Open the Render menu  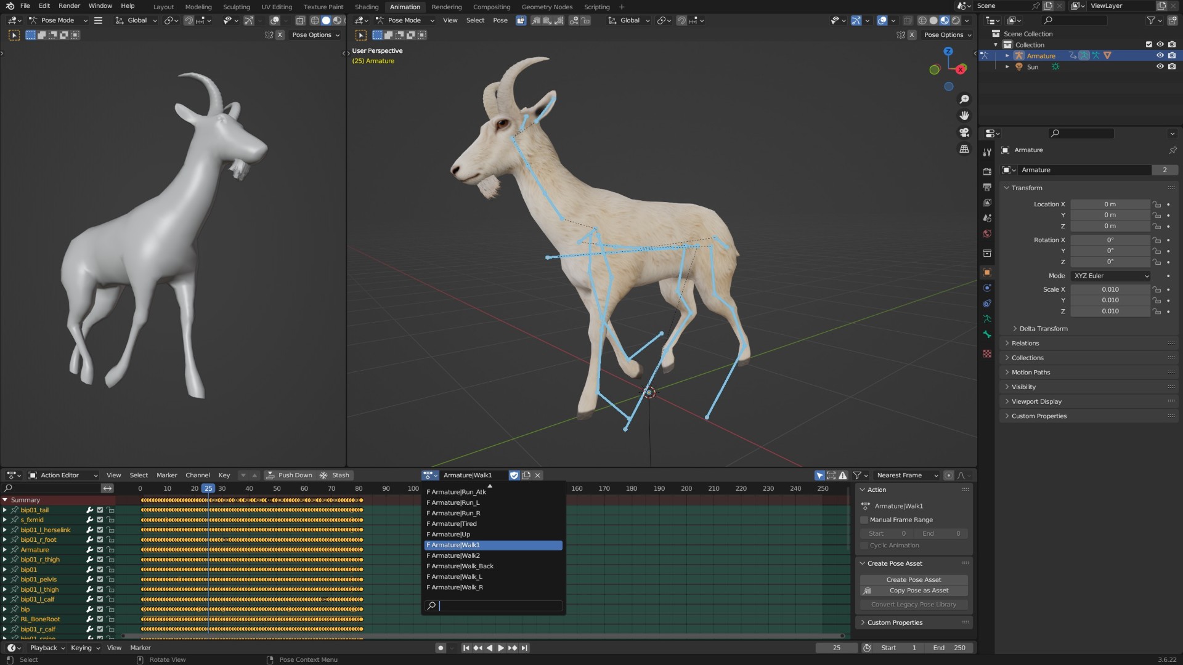(70, 6)
